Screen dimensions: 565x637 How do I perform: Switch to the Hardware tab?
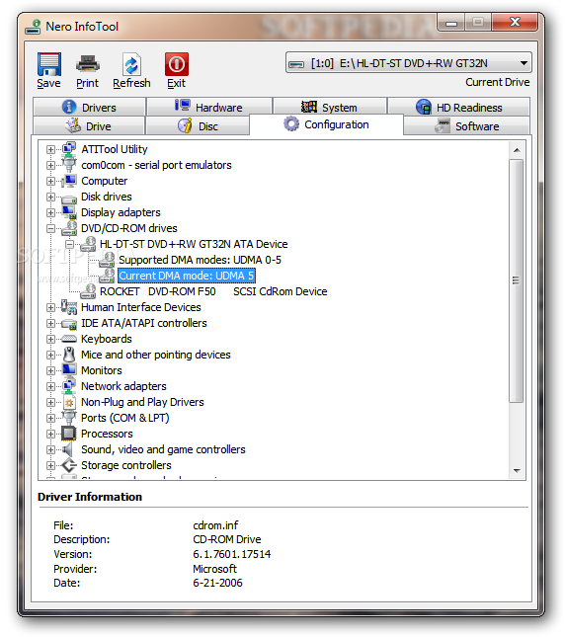tap(209, 107)
